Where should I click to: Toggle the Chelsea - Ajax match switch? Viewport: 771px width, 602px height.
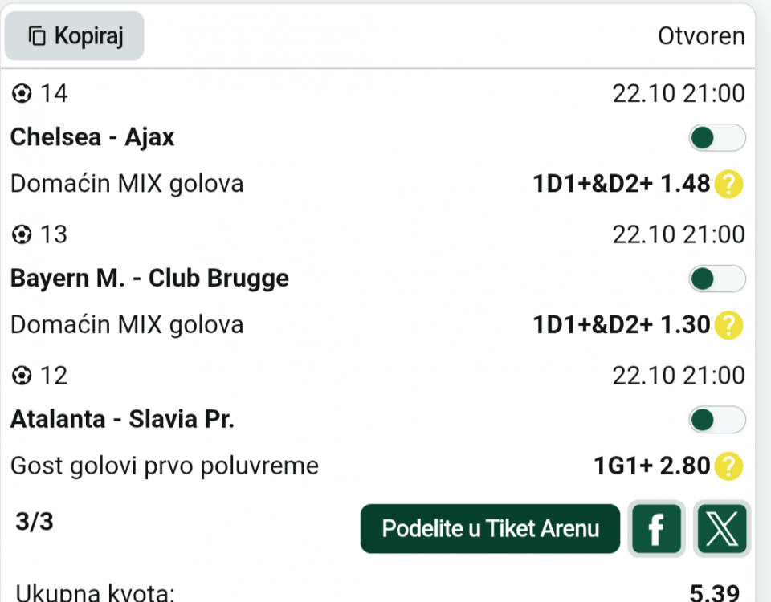pos(716,138)
